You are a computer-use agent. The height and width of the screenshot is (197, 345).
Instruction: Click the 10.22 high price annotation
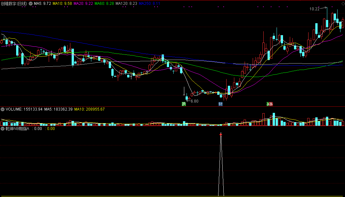click(315, 9)
